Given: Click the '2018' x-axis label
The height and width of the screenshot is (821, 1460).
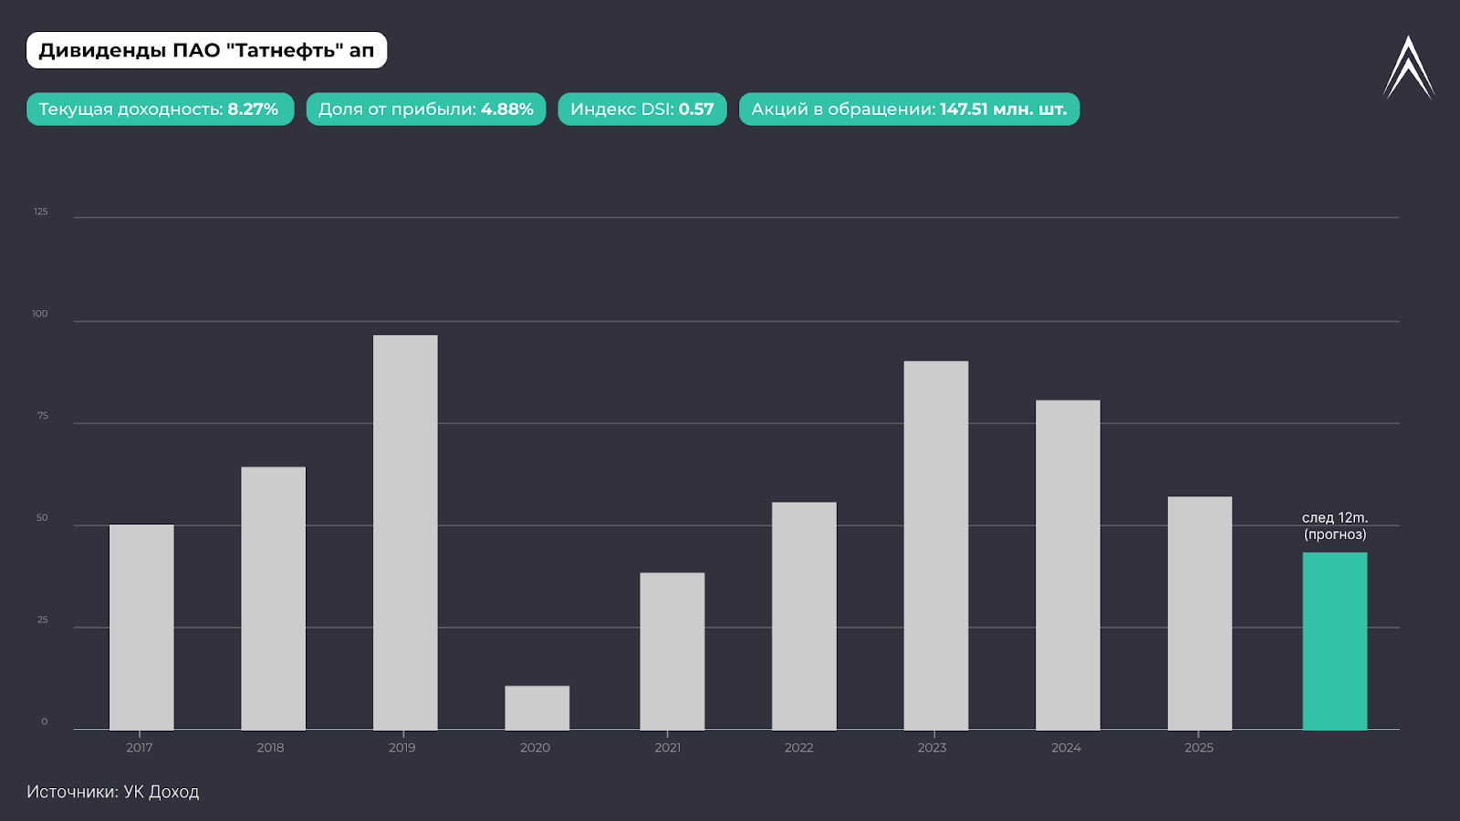Looking at the screenshot, I should coord(271,748).
